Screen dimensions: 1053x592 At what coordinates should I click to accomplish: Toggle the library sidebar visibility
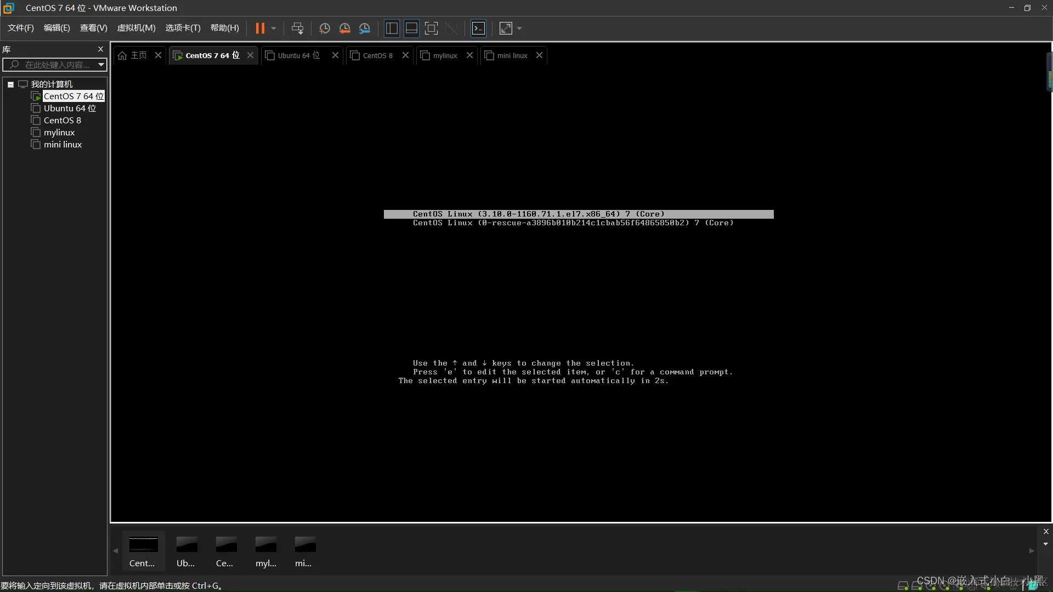(392, 28)
